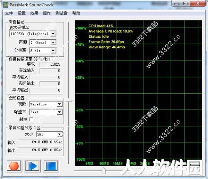This screenshot has height=179, width=208.
Task: Click the -75% axis label
Action: 79,143
